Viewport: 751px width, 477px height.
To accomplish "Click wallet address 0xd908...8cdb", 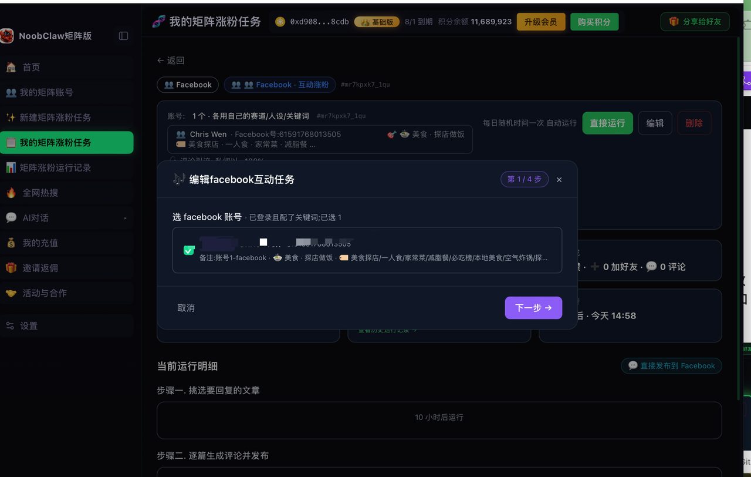I will point(319,22).
